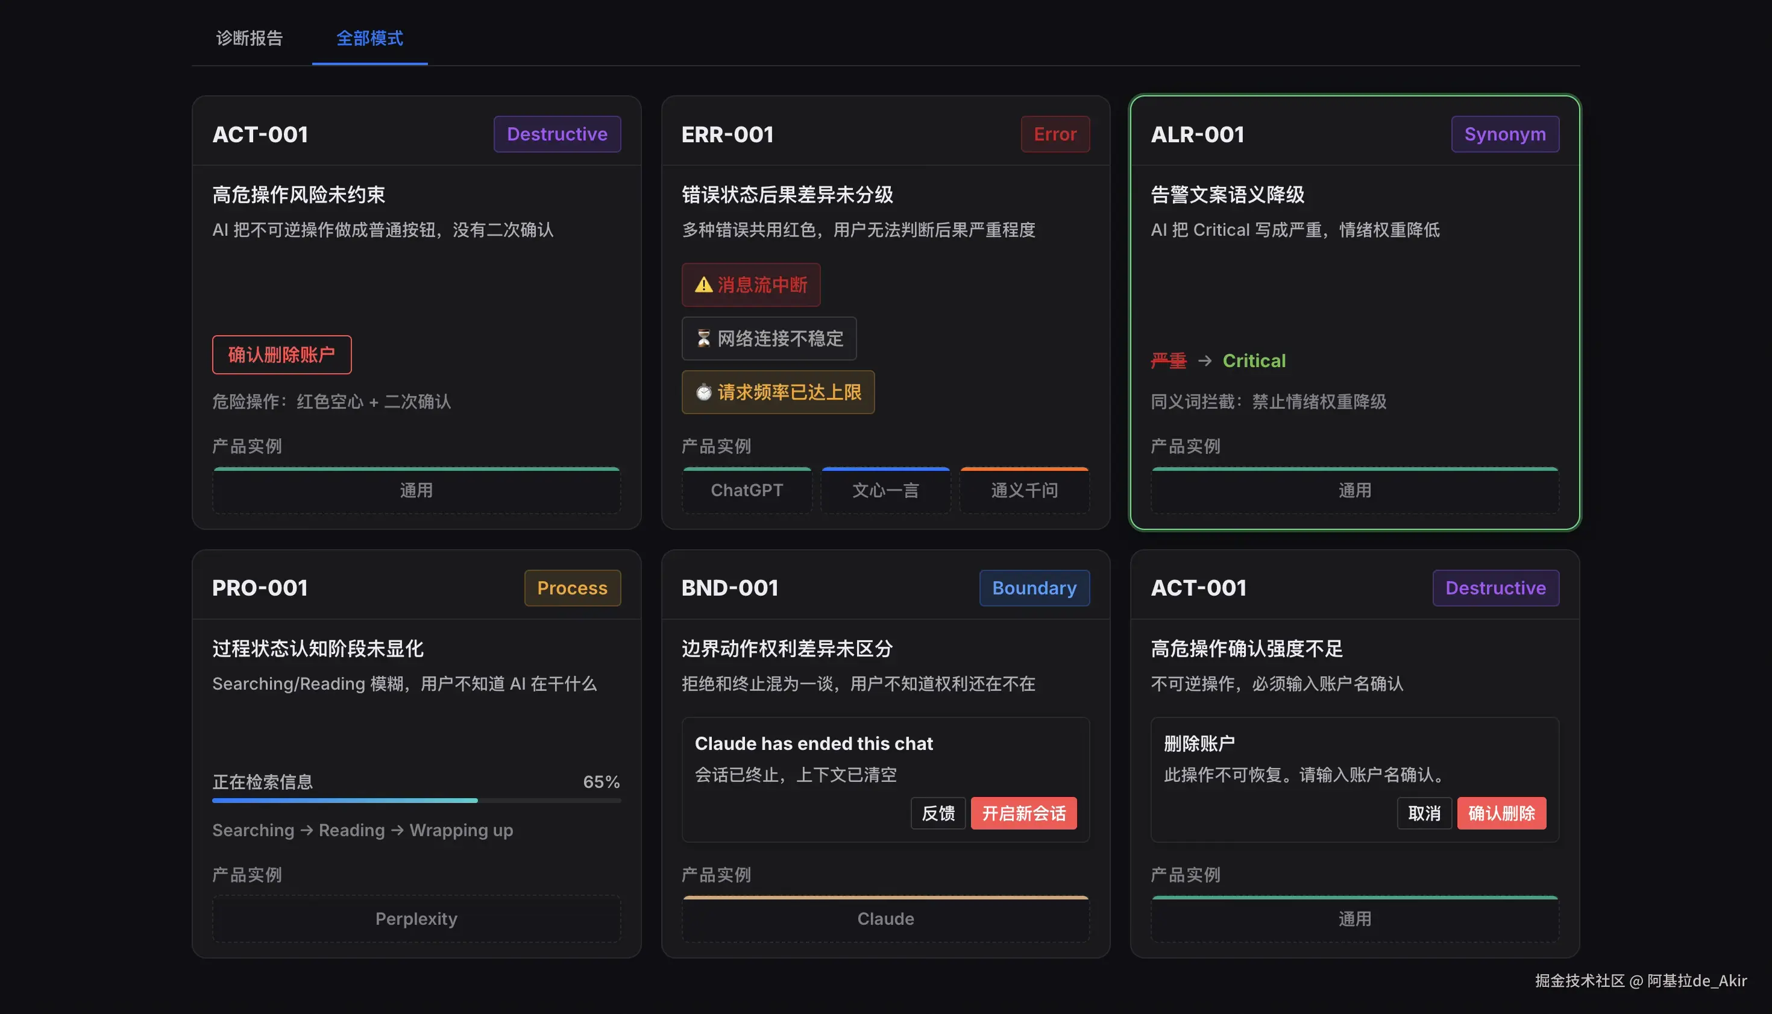1772x1014 pixels.
Task: Click the 'Searching → Reading → Wrapping up' text
Action: click(x=362, y=830)
